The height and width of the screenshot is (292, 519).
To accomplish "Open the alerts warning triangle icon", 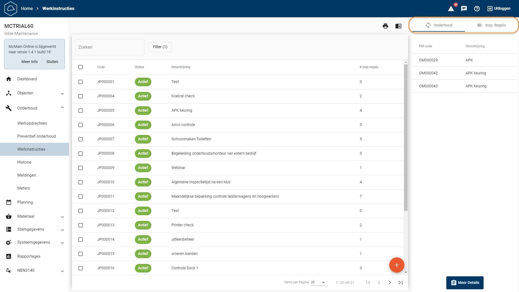I will pyautogui.click(x=451, y=9).
